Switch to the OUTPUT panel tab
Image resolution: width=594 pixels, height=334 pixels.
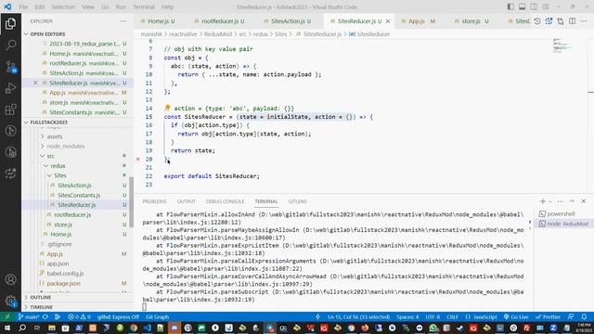click(x=186, y=201)
